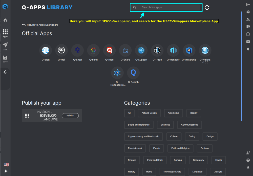Open Q-Trade from Official Apps

[157, 51]
